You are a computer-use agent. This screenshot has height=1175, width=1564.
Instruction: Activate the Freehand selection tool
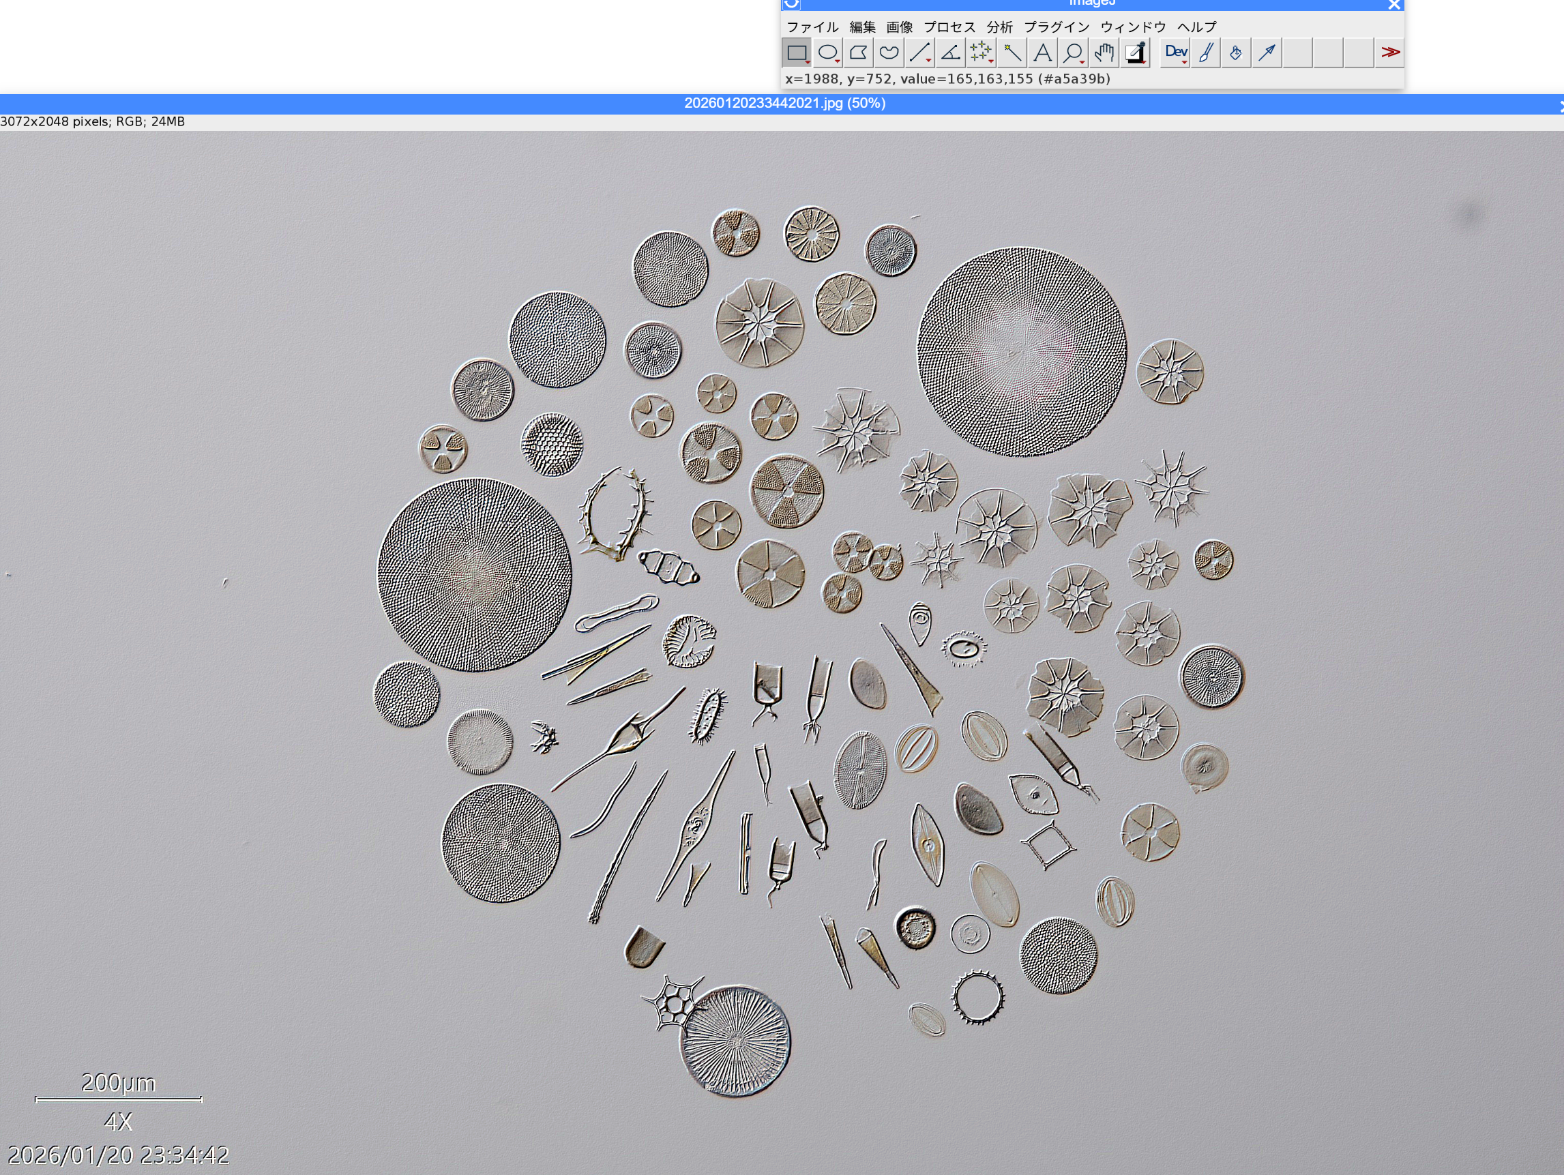[x=889, y=53]
